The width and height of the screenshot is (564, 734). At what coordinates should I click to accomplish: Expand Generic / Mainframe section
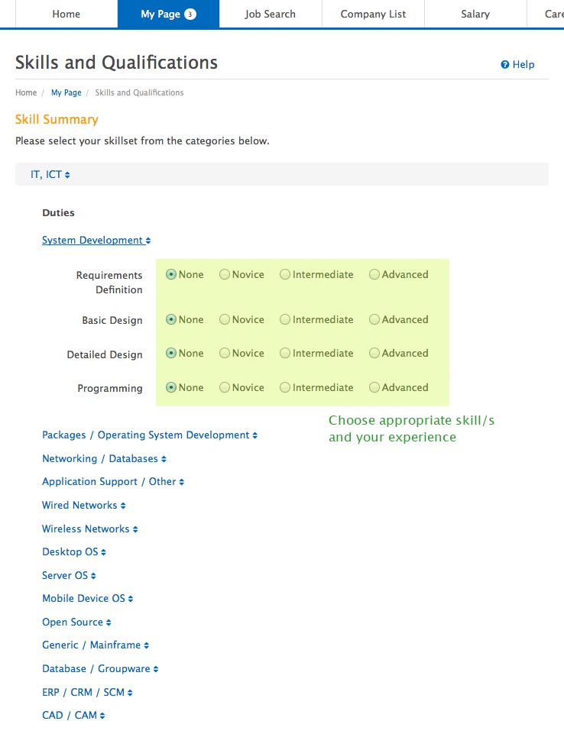(x=96, y=645)
